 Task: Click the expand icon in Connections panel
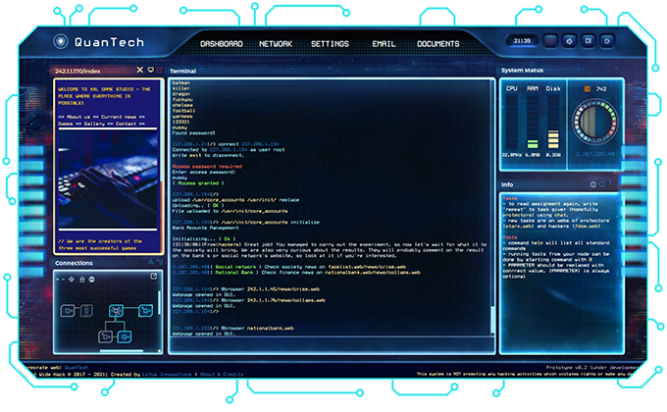153,276
